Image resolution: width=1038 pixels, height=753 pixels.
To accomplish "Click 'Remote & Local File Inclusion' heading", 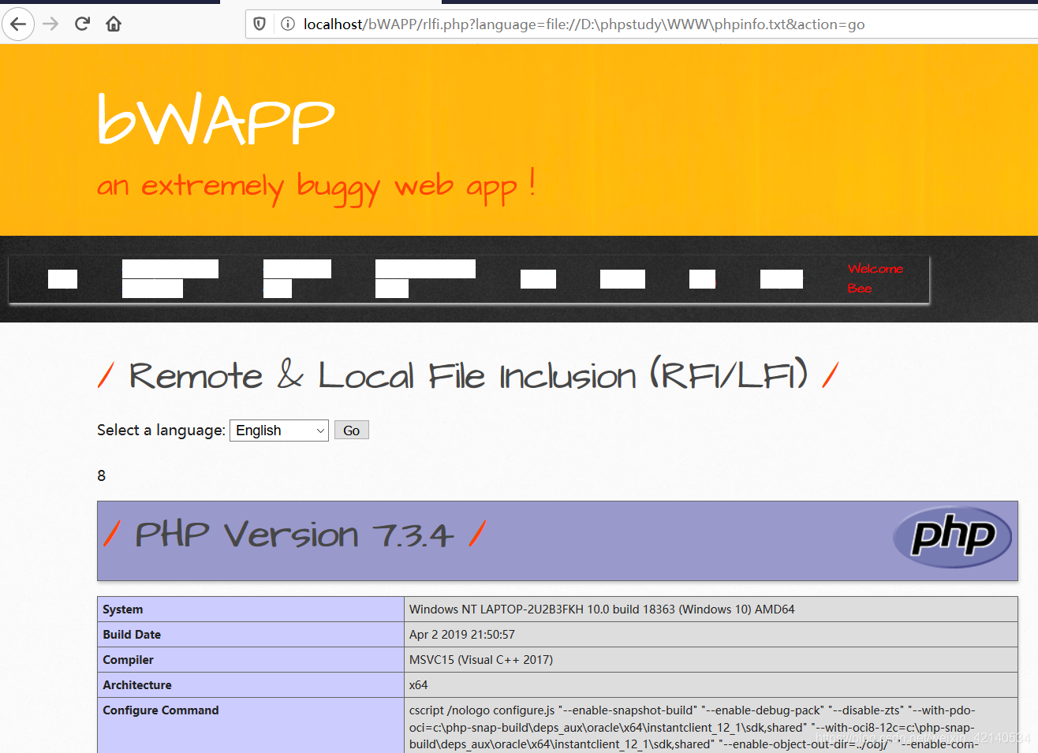I will click(x=469, y=375).
